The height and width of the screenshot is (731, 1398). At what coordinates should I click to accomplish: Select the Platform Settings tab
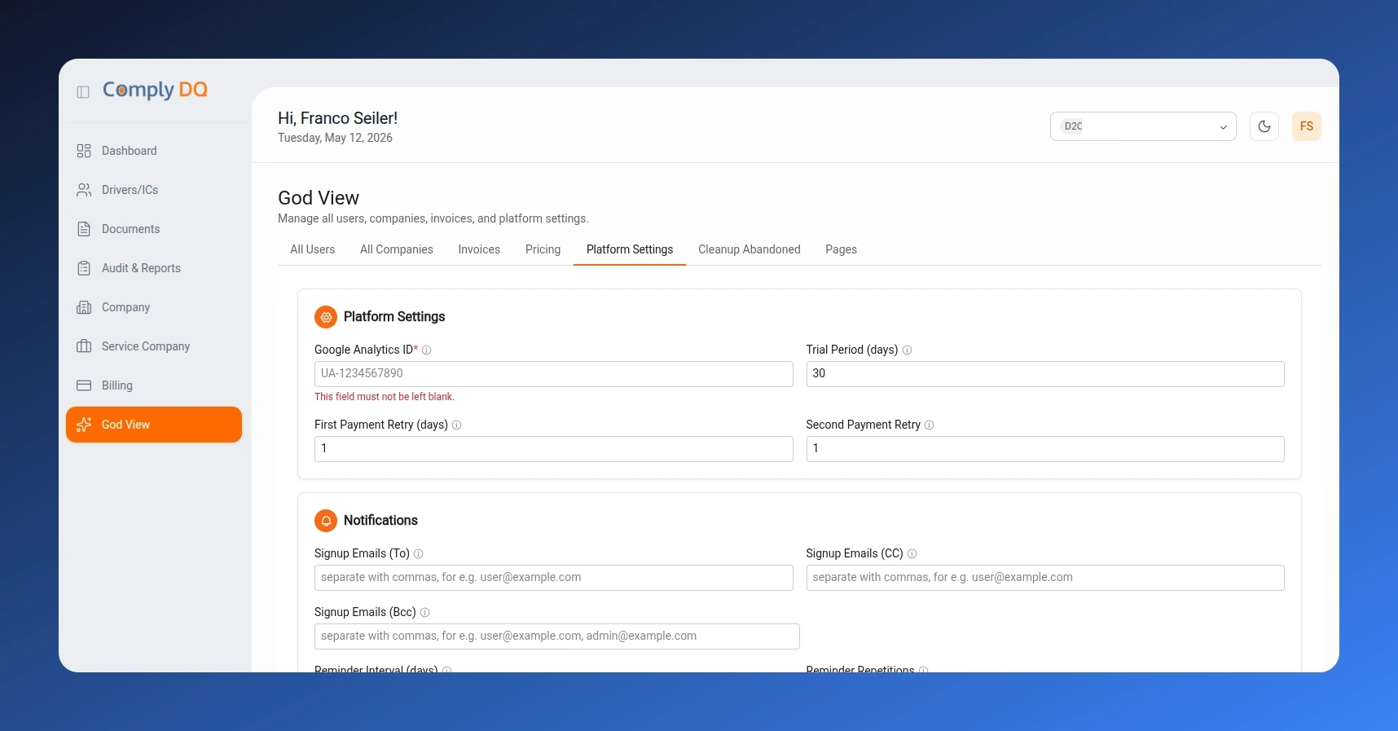[x=630, y=249]
